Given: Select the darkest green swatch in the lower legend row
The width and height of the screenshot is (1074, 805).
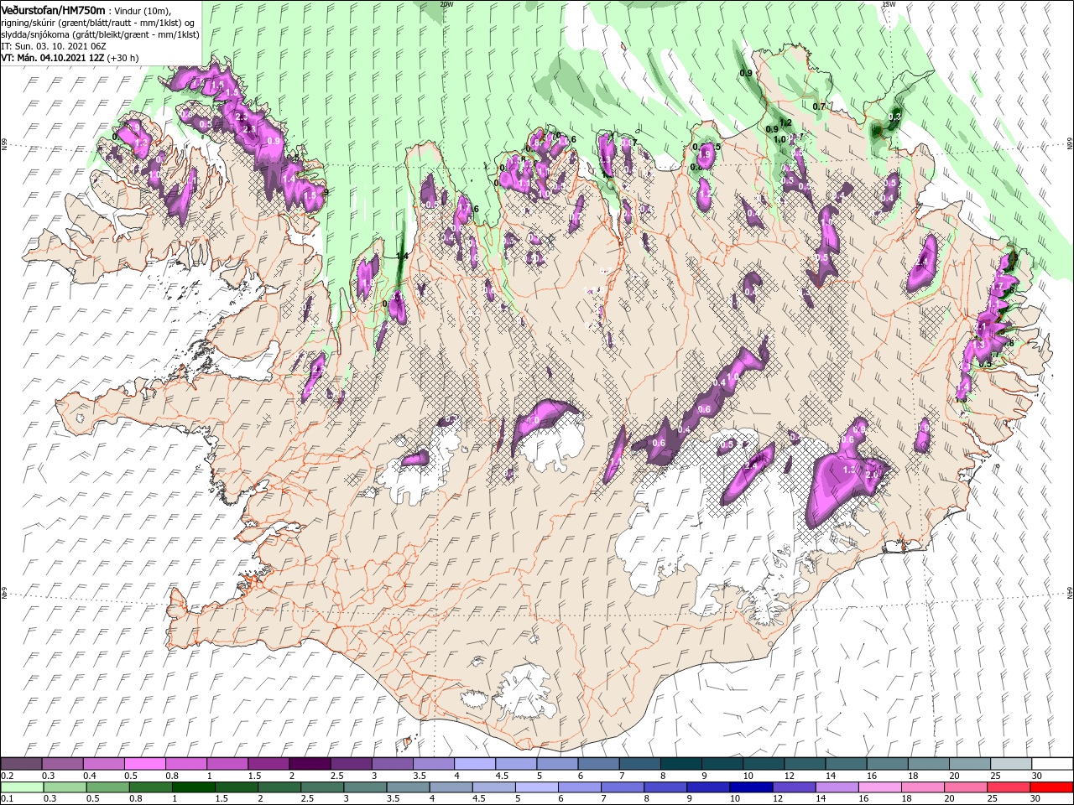Looking at the screenshot, I should point(194,787).
